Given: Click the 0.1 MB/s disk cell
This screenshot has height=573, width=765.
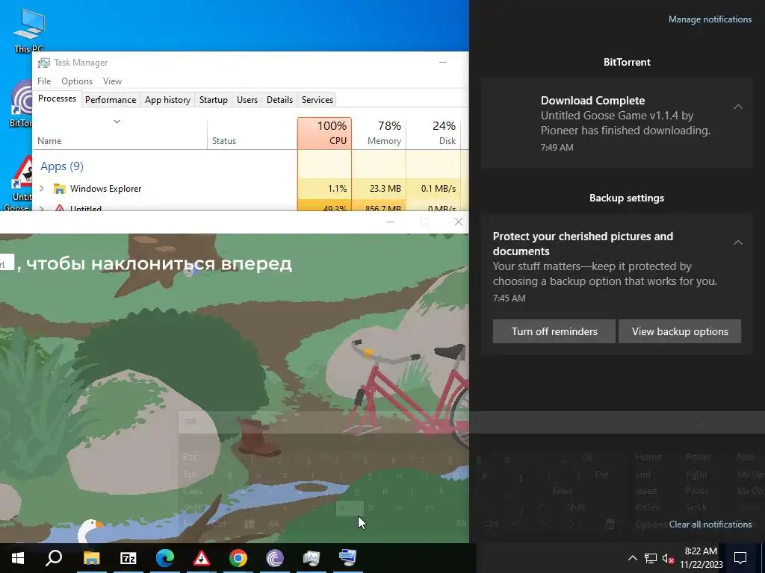Looking at the screenshot, I should pos(434,189).
